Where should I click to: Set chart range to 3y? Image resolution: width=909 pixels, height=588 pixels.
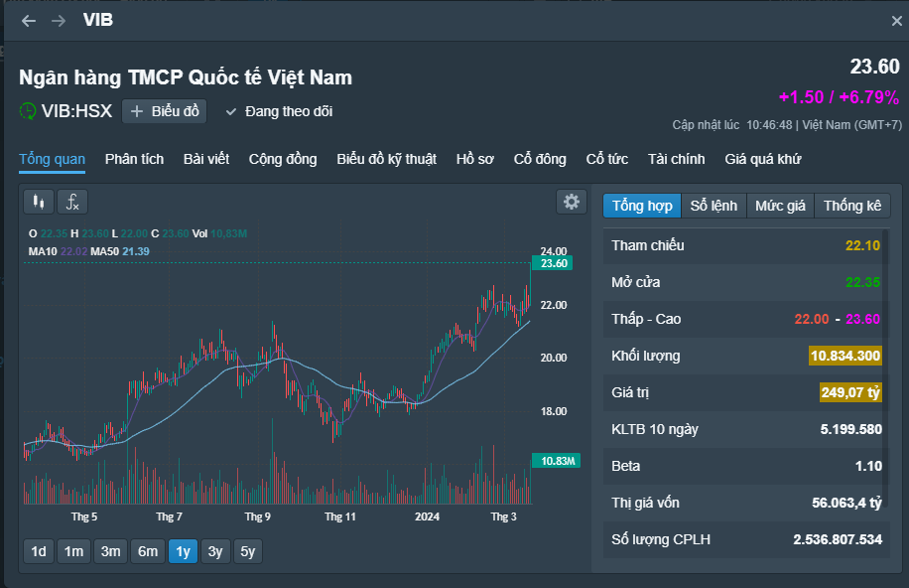coord(215,551)
